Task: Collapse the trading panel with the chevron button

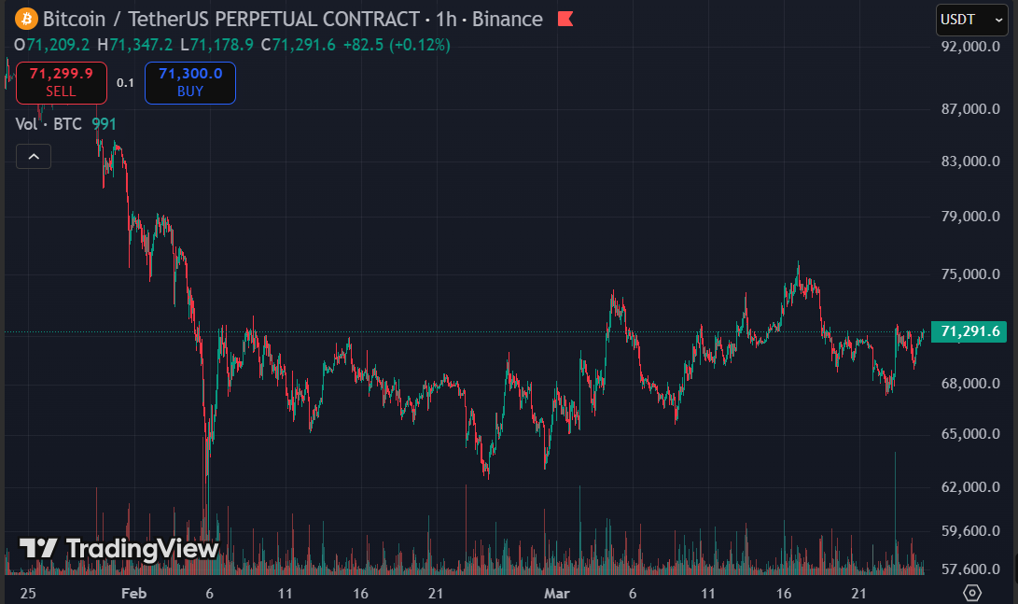Action: pyautogui.click(x=34, y=156)
